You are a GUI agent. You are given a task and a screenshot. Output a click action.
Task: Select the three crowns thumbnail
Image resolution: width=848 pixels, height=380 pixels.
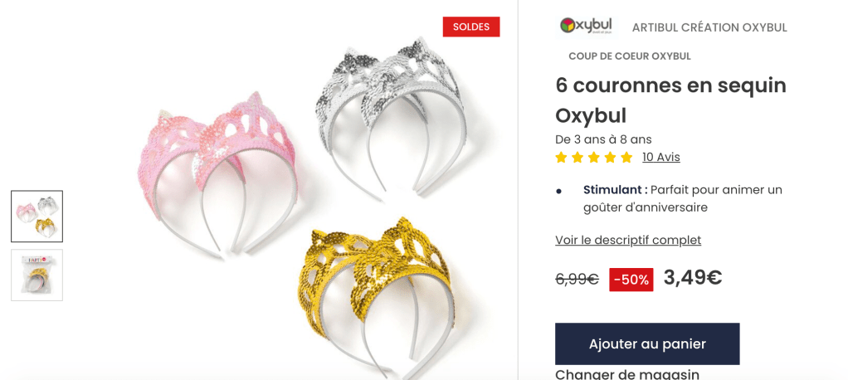point(37,217)
